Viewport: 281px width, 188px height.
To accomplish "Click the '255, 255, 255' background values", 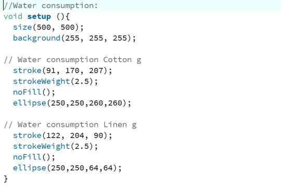I will [96, 38].
